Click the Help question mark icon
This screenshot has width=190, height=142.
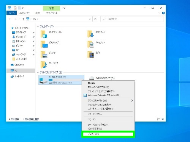pos(163,13)
